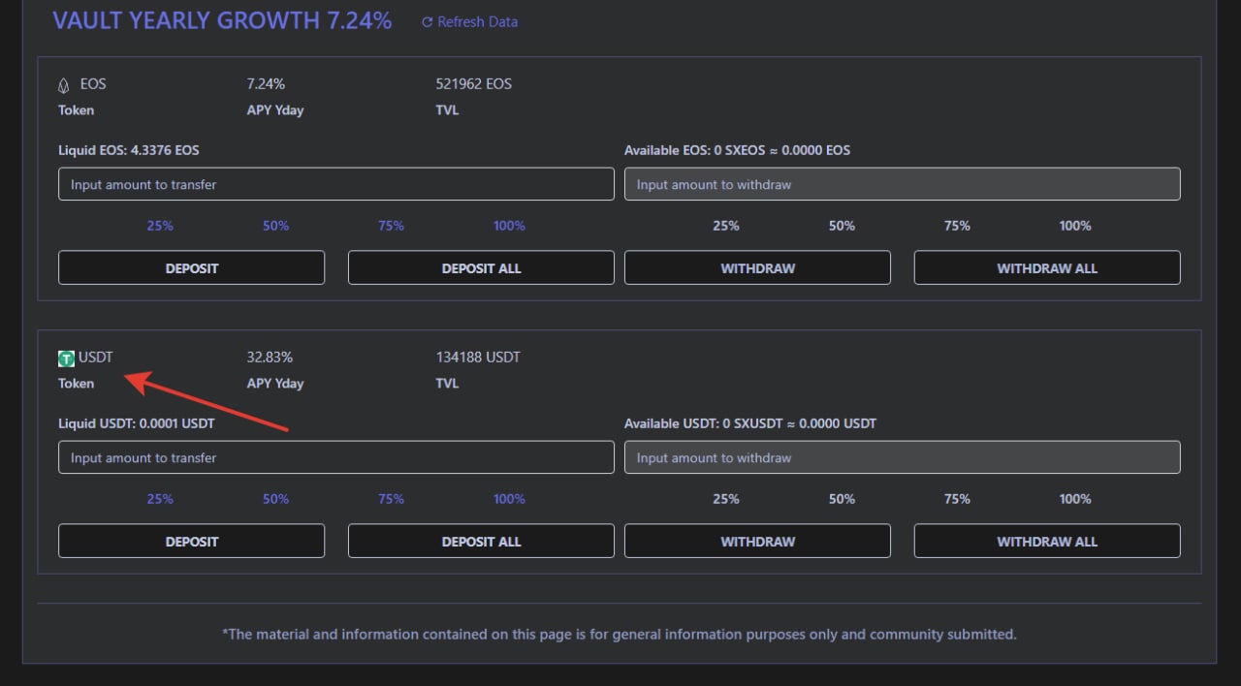Viewport: 1241px width, 686px height.
Task: Click WITHDRAW button in EOS vault
Action: [757, 267]
